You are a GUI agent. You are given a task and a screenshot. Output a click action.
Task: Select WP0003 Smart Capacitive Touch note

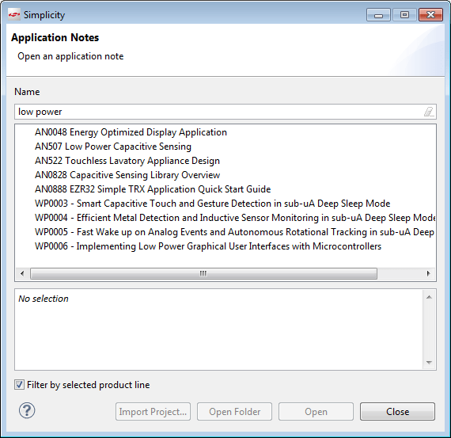point(213,204)
